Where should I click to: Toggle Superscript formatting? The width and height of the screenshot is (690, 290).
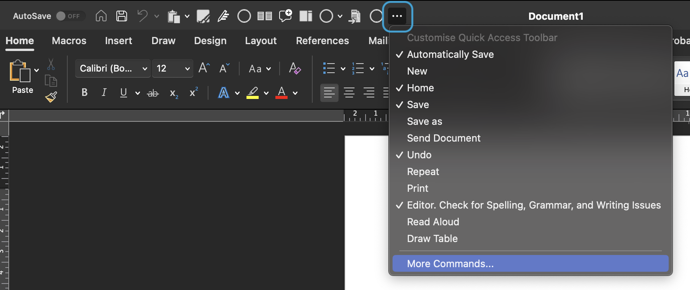tap(194, 92)
